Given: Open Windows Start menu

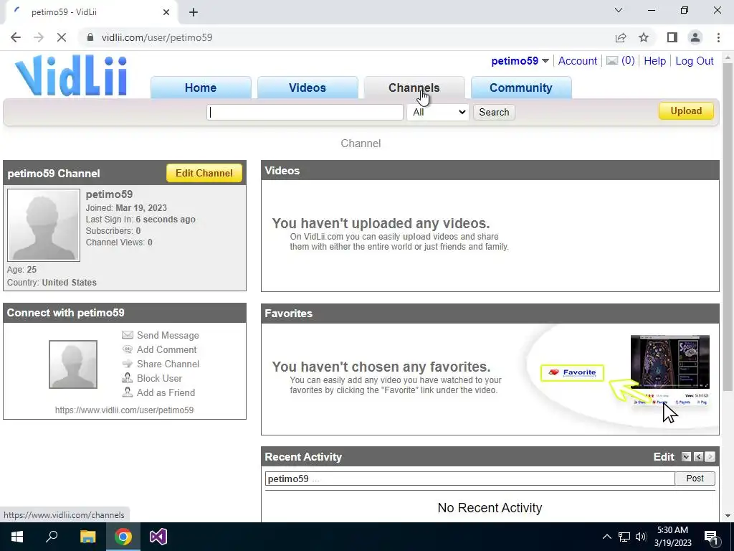Looking at the screenshot, I should pos(17,537).
